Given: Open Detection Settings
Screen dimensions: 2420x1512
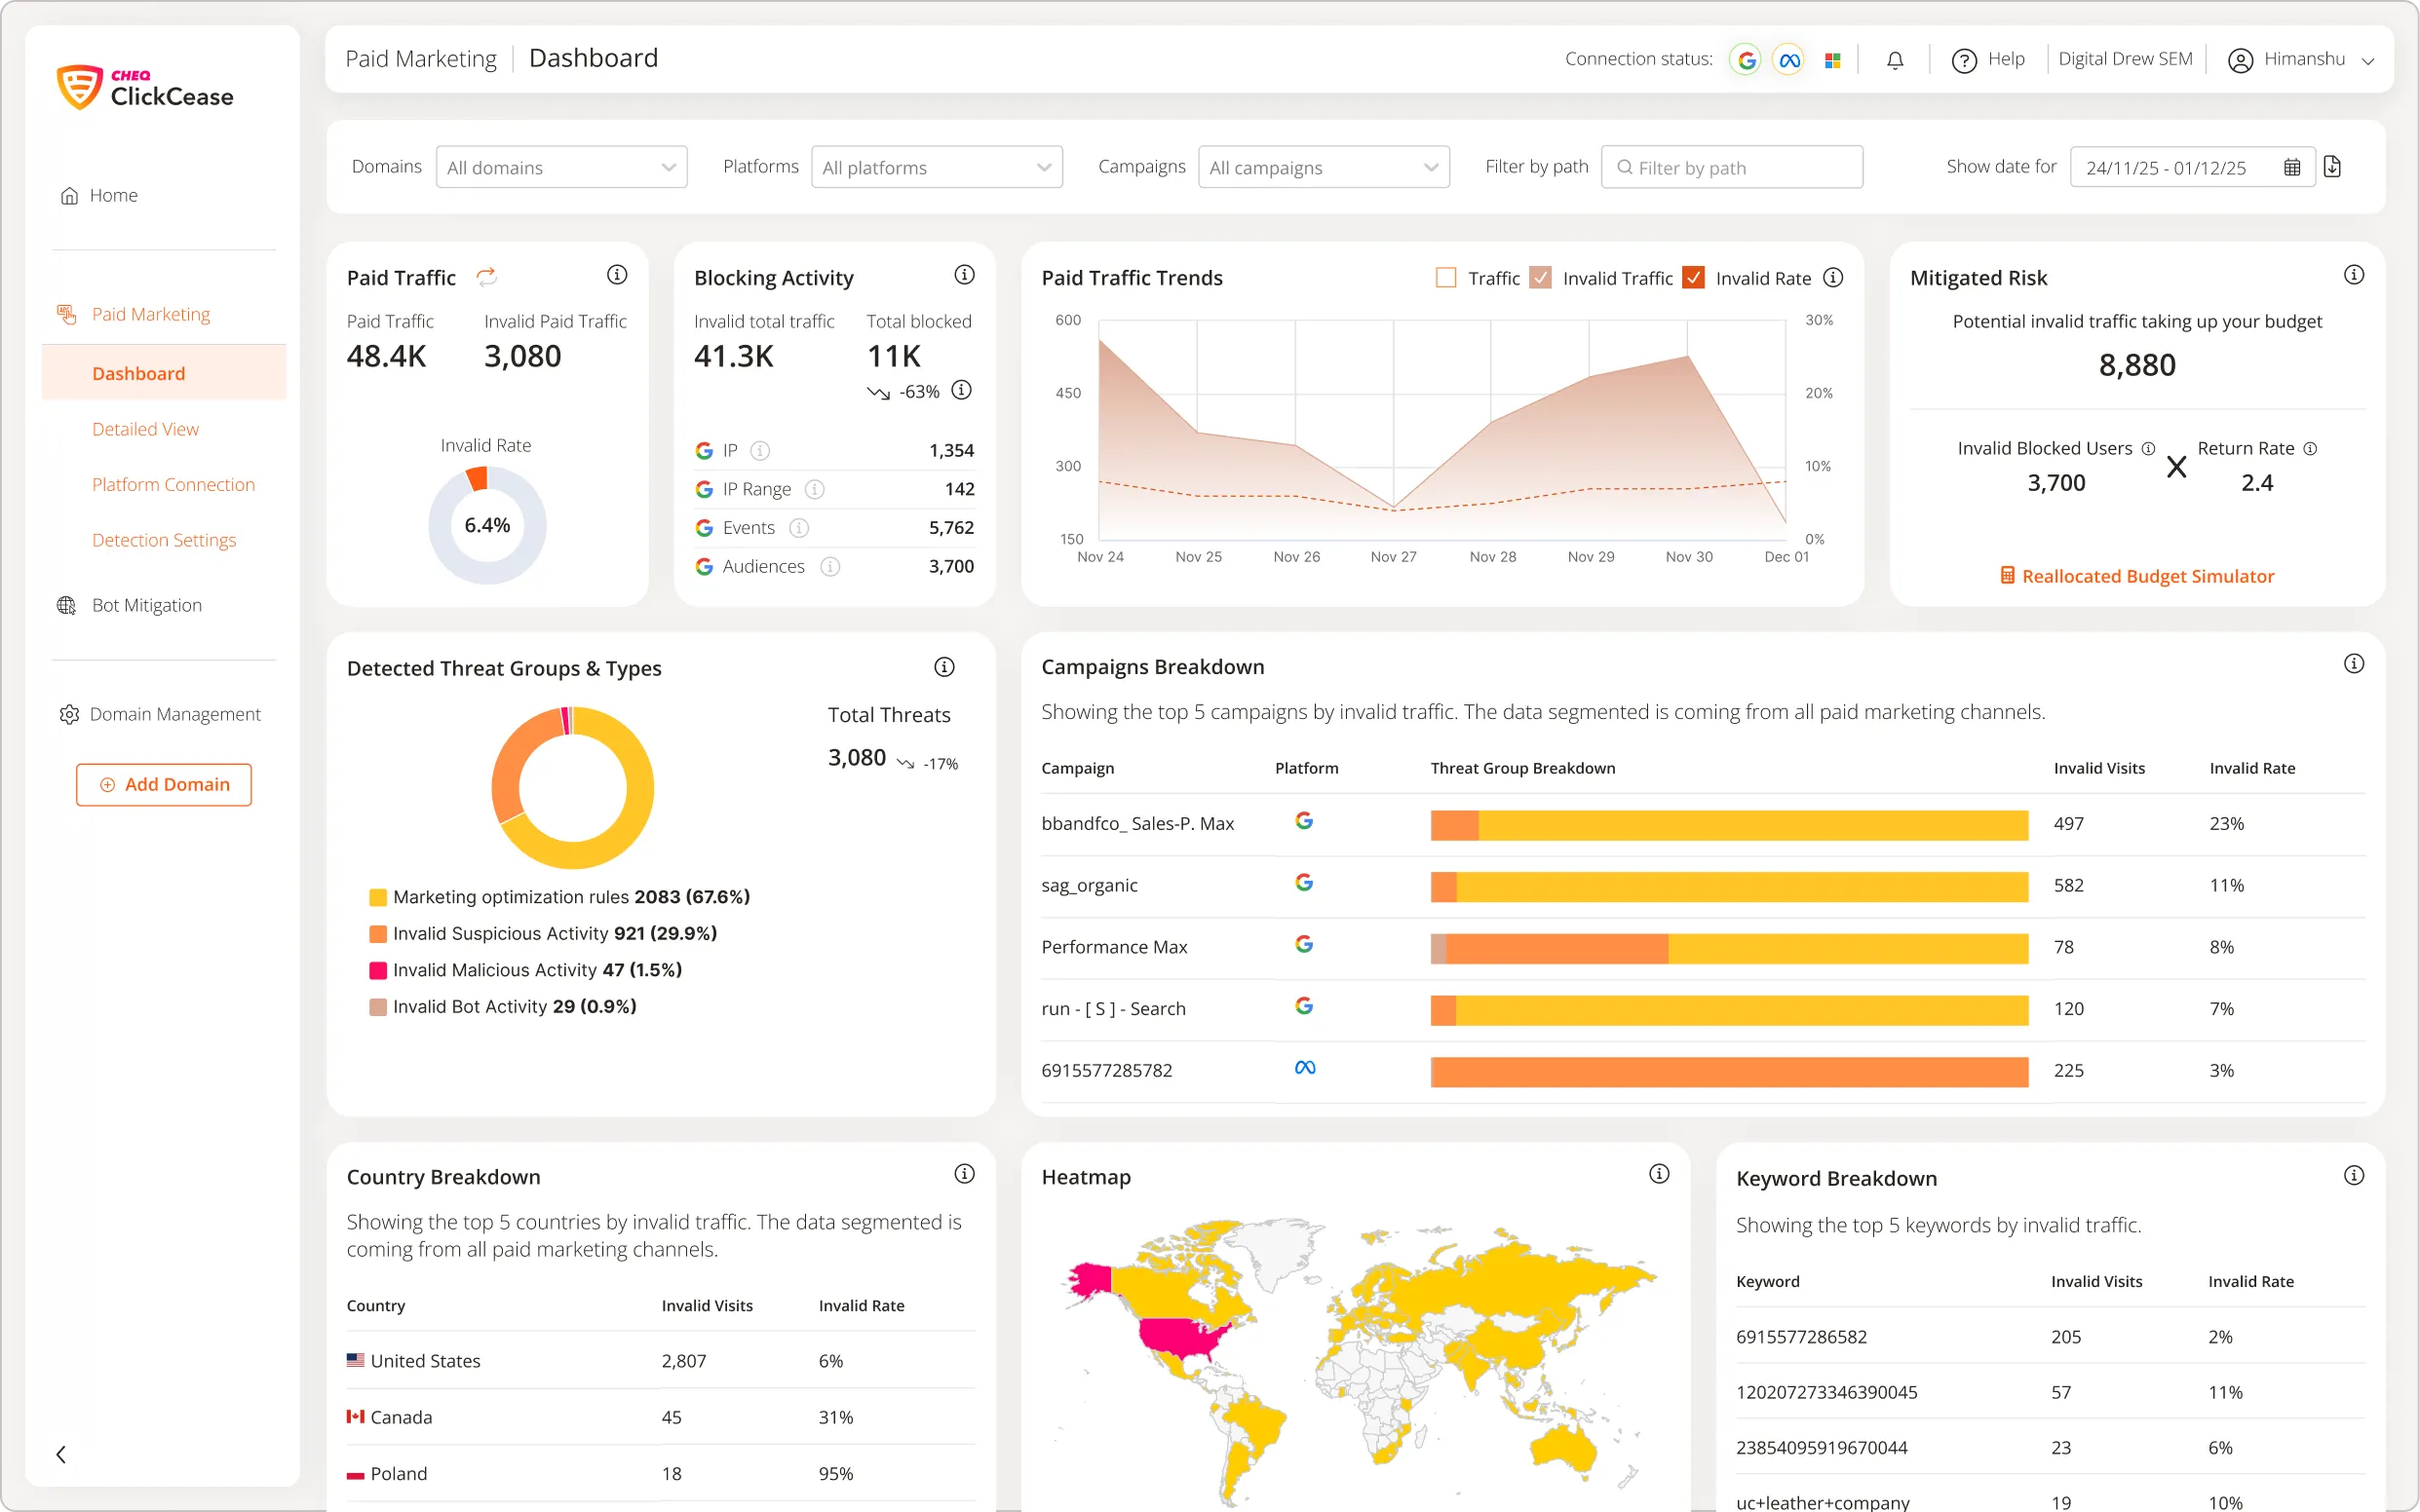Looking at the screenshot, I should pyautogui.click(x=164, y=540).
